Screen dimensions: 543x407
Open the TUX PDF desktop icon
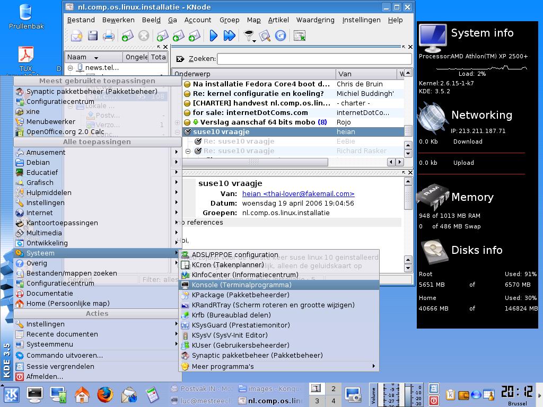(x=26, y=59)
